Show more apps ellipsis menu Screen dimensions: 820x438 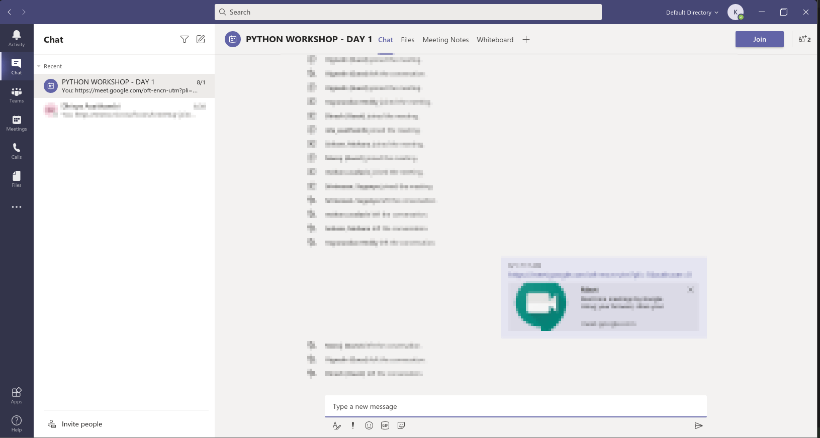[17, 207]
